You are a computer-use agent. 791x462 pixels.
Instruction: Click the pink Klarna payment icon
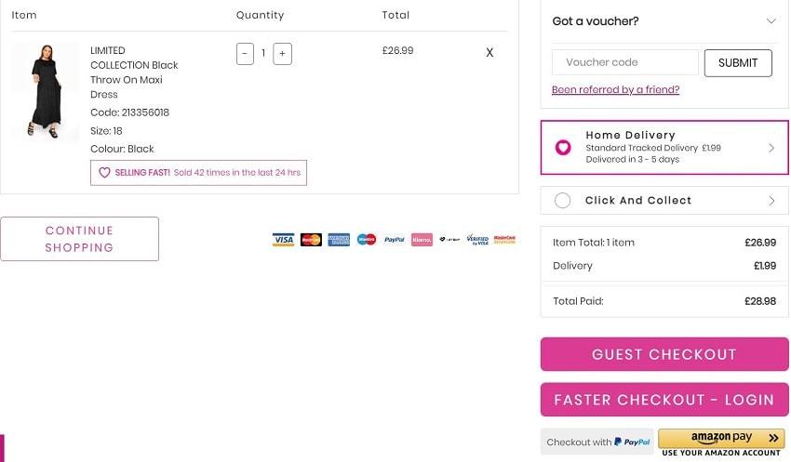[x=422, y=240]
